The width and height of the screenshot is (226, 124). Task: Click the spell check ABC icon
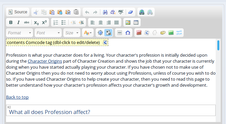pos(121,12)
